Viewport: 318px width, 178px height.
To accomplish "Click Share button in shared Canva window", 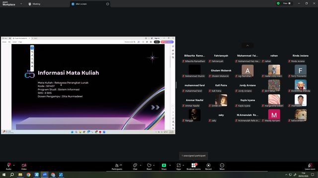I will tap(157, 42).
